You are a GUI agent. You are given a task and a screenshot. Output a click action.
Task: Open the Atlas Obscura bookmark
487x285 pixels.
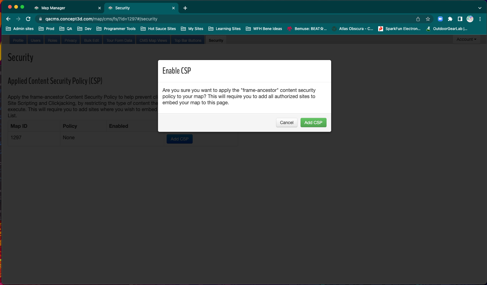coord(352,29)
